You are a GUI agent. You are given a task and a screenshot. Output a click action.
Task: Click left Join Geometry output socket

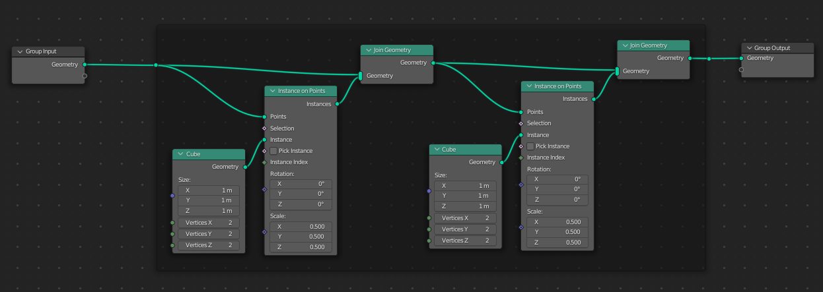tap(433, 63)
